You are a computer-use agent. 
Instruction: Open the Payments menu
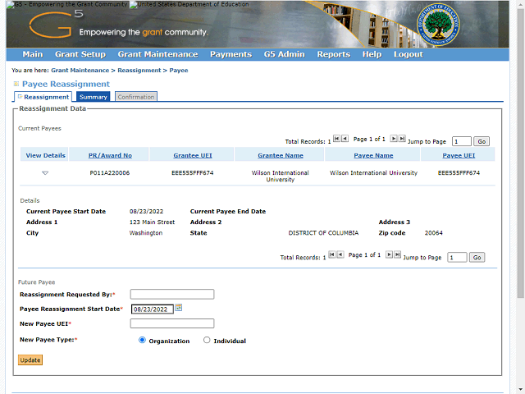point(231,54)
